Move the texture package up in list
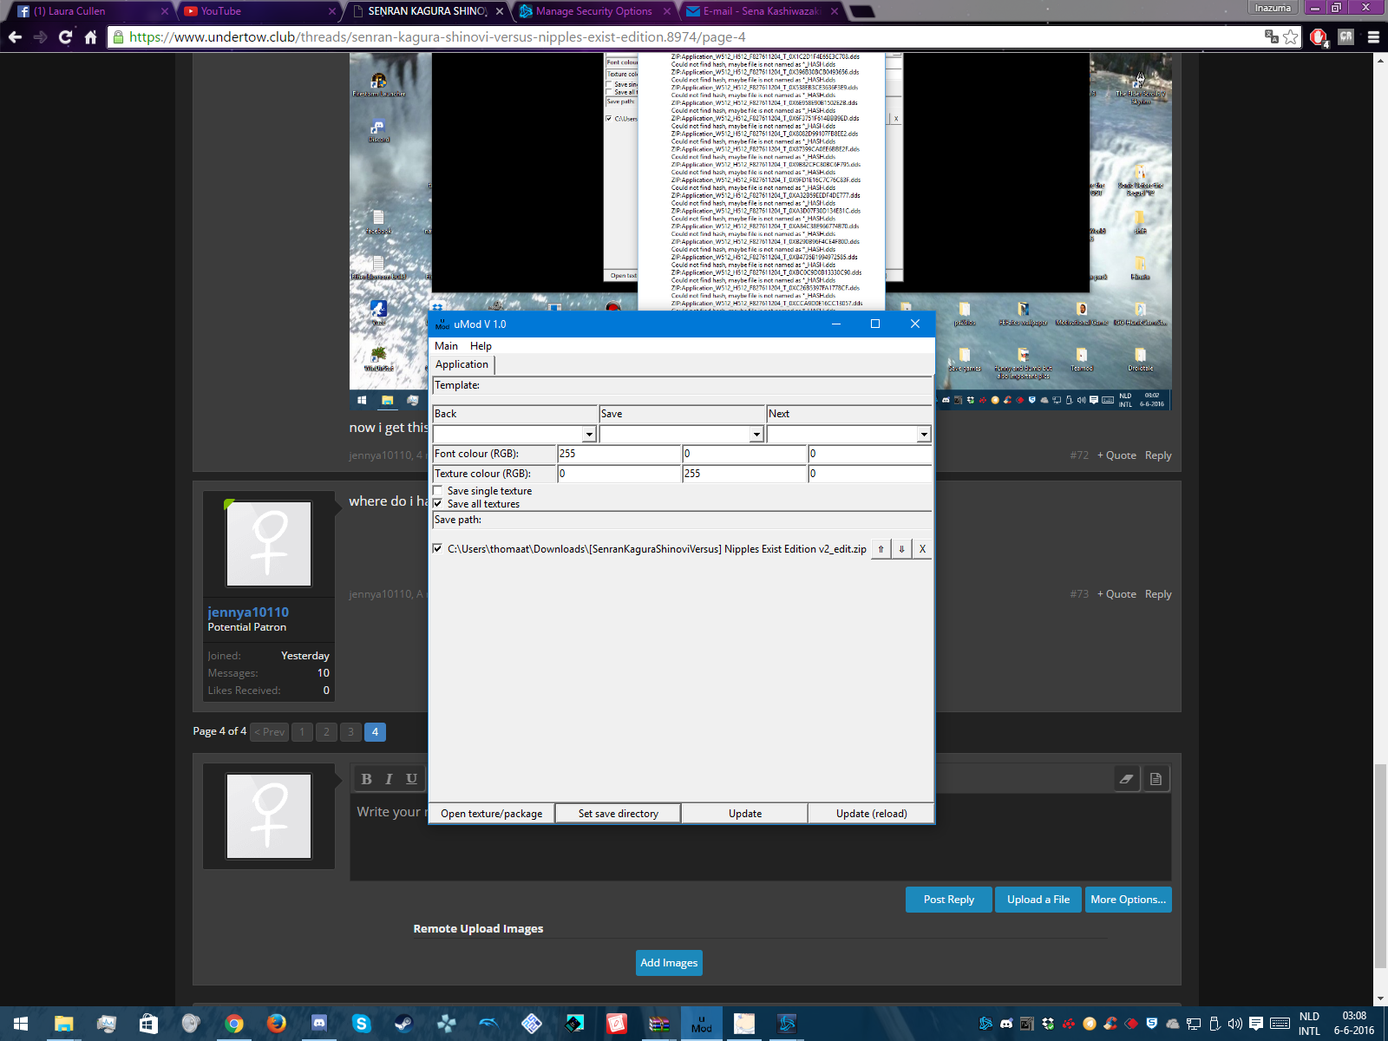Viewport: 1388px width, 1041px height. click(x=881, y=549)
